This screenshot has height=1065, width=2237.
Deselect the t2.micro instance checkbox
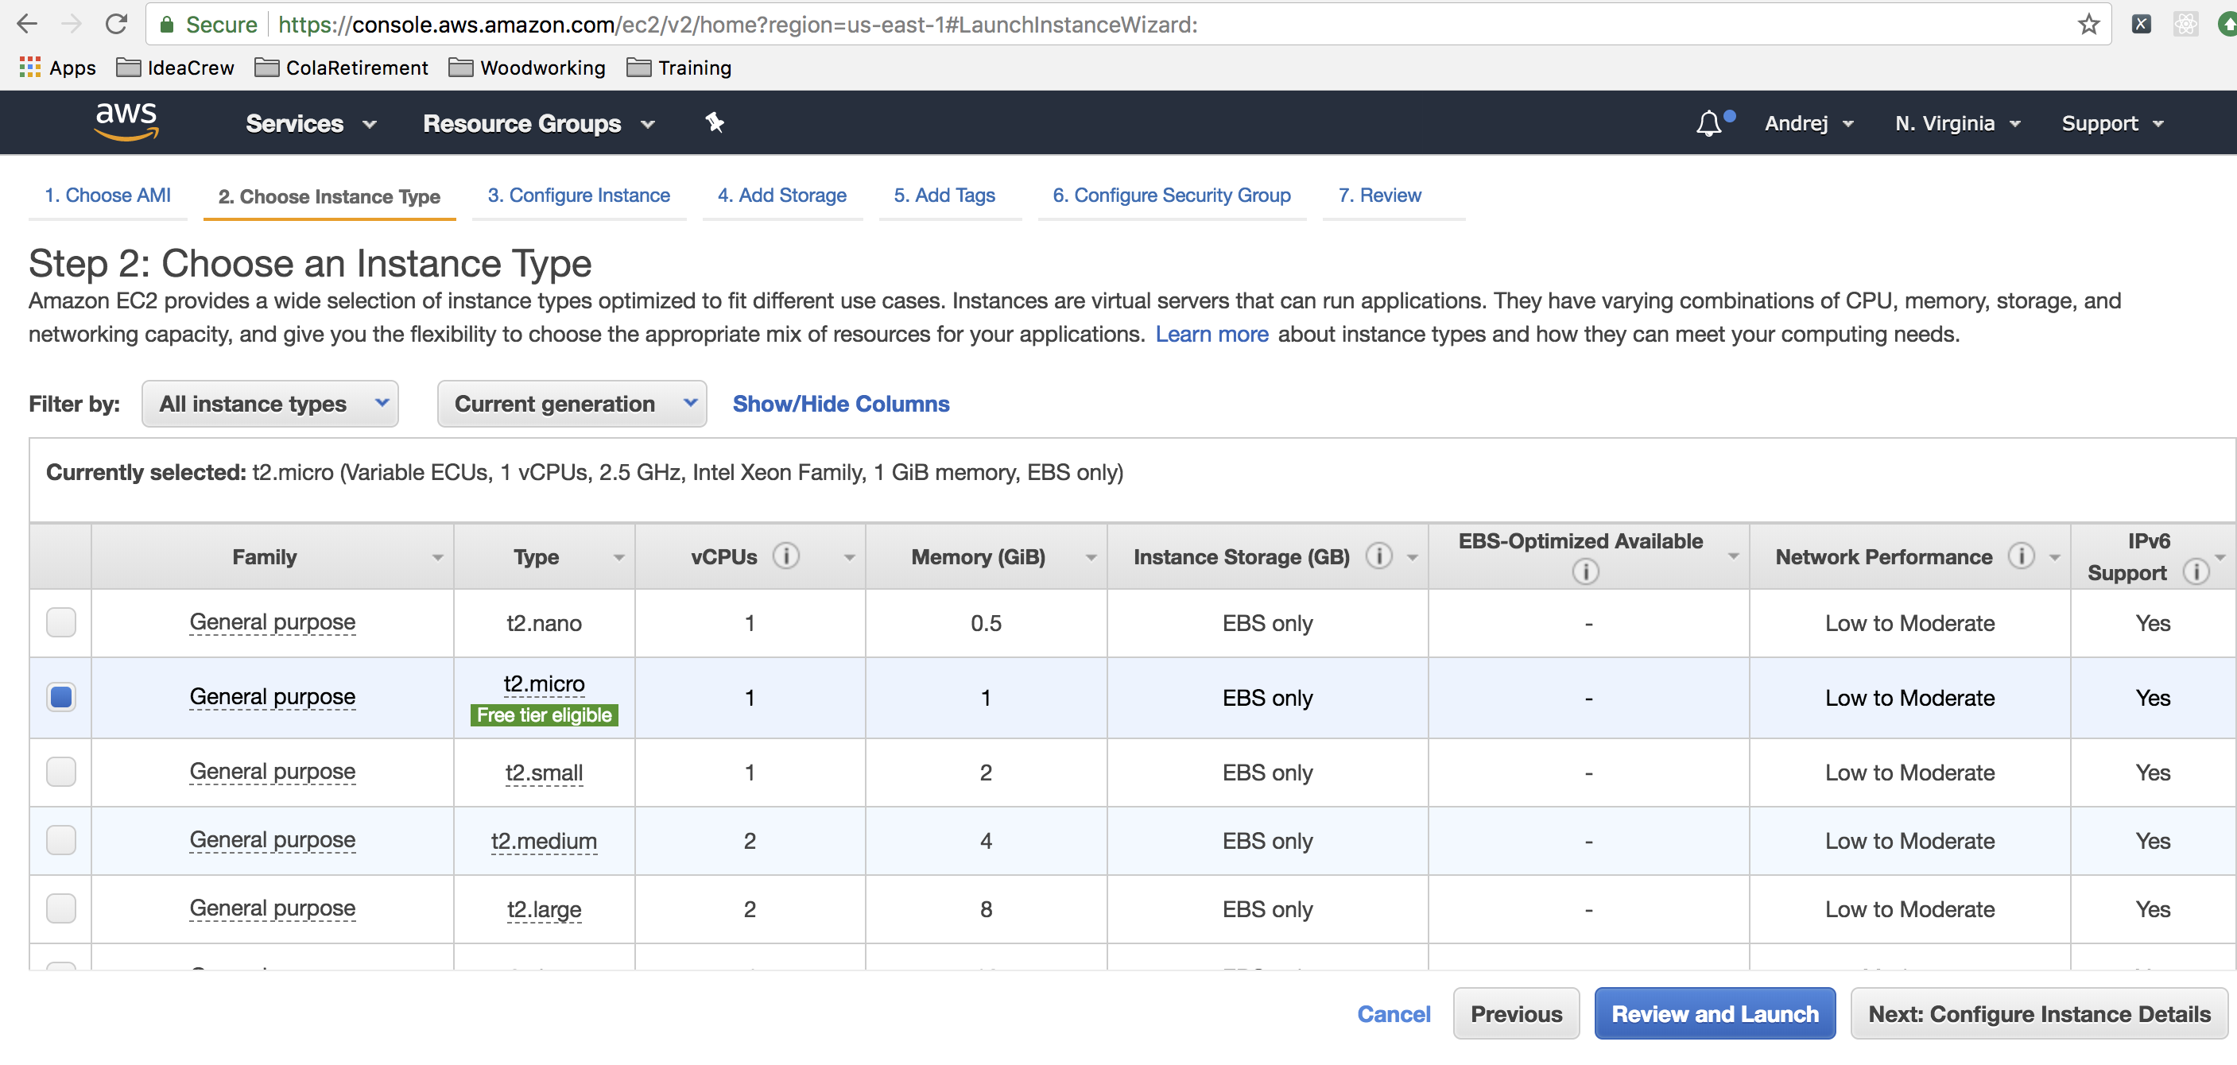pos(60,697)
